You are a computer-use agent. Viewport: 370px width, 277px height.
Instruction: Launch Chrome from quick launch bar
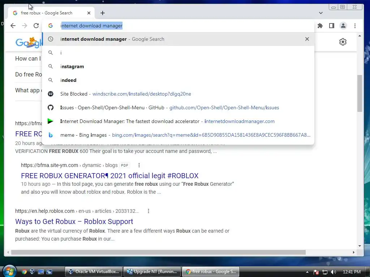tap(24, 272)
